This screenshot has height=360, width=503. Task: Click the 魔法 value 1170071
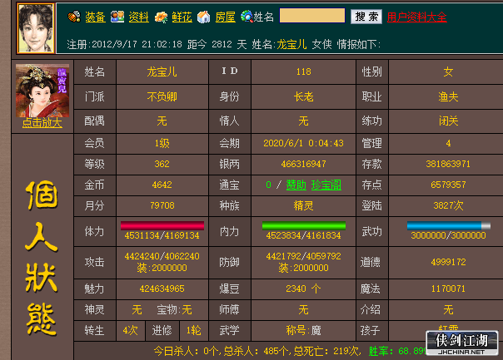(448, 288)
